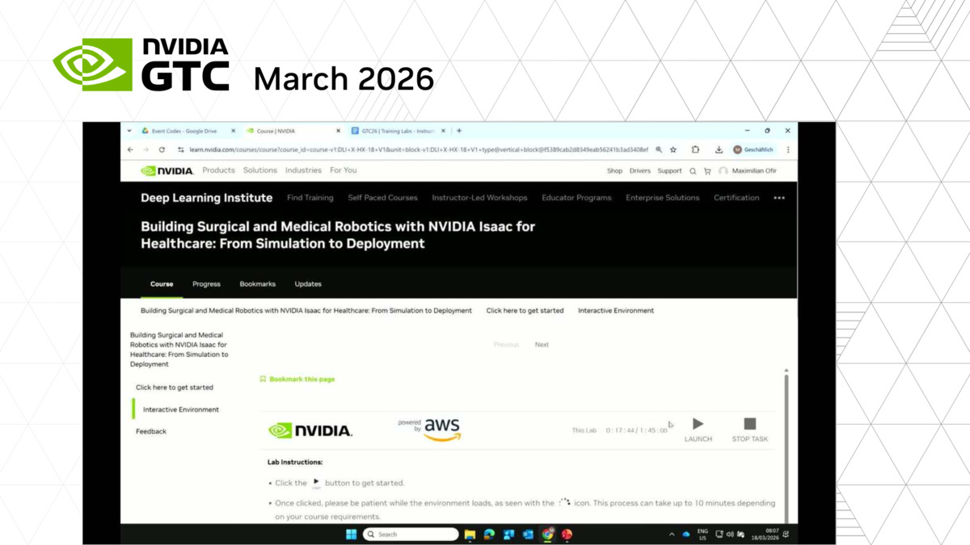The height and width of the screenshot is (545, 970).
Task: Click the browser forward arrow
Action: tap(145, 149)
